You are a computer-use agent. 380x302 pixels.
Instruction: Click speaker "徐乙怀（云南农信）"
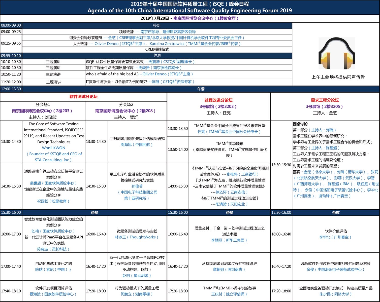[232, 192]
